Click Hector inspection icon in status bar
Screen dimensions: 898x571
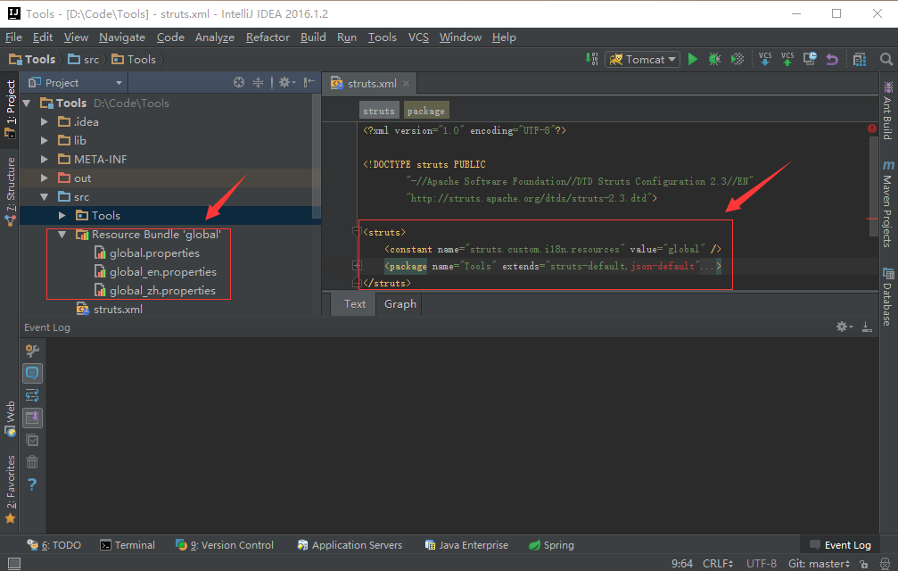[885, 564]
